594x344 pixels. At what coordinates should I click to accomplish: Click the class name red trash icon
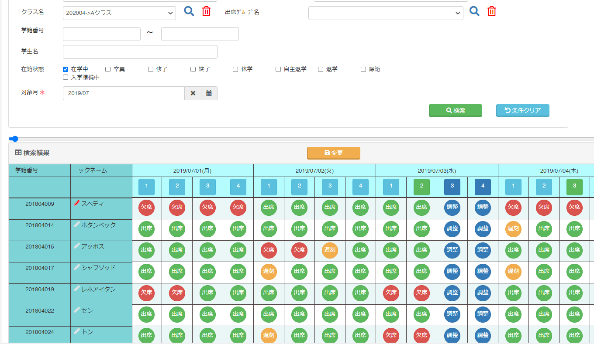click(x=206, y=11)
